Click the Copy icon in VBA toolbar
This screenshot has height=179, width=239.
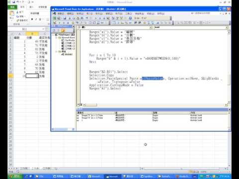pyautogui.click(x=74, y=18)
